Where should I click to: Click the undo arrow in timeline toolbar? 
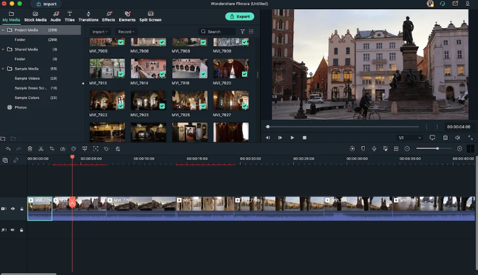[9, 149]
